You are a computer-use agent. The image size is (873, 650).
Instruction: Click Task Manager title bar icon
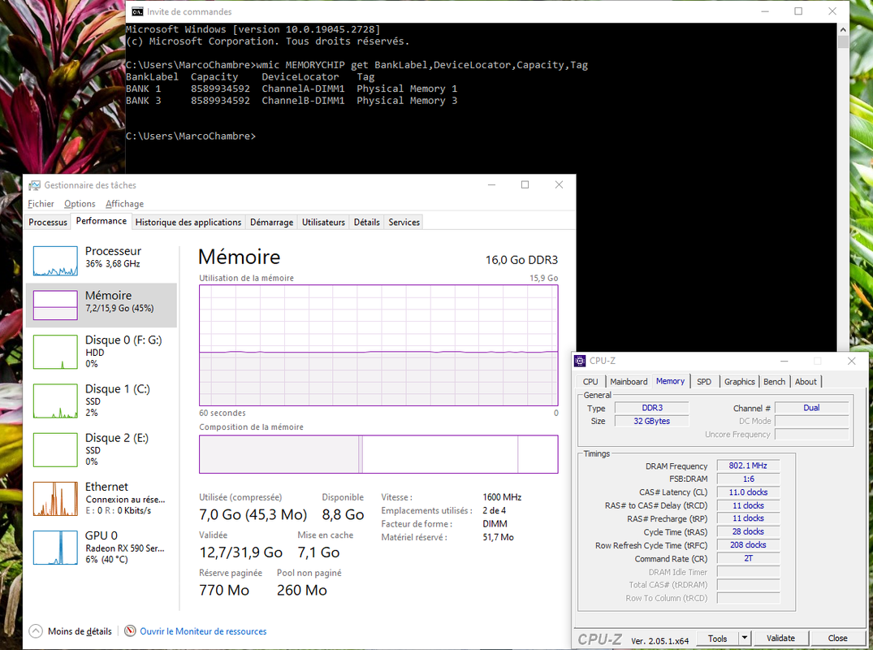[35, 185]
